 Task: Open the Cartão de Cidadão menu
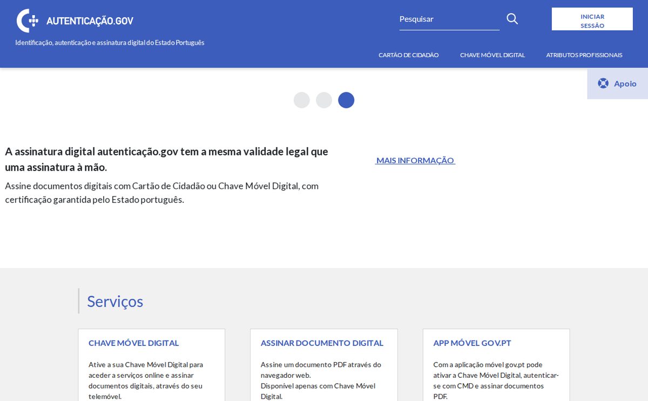click(x=409, y=55)
